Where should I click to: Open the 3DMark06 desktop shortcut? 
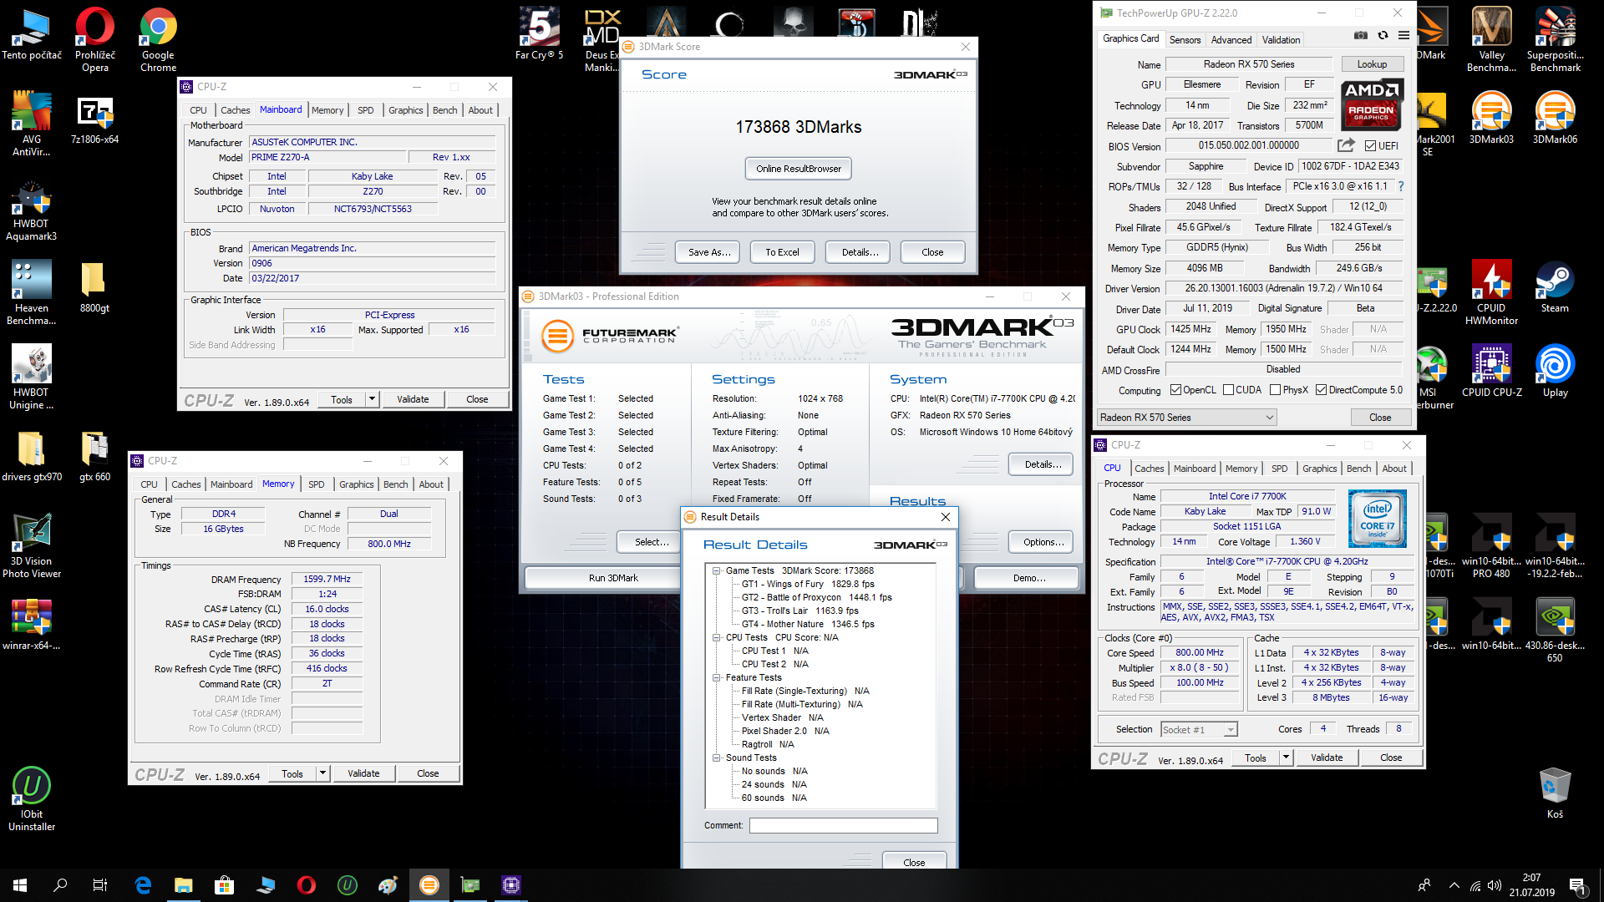(1555, 118)
